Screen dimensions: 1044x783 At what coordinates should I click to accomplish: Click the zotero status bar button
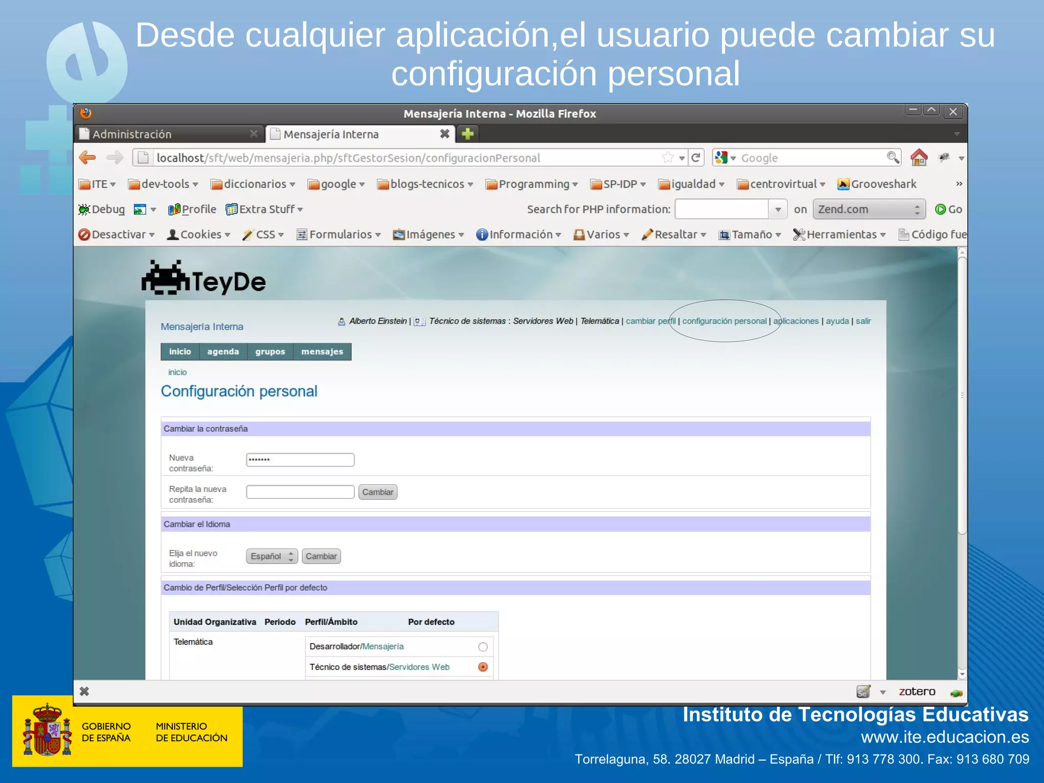917,692
